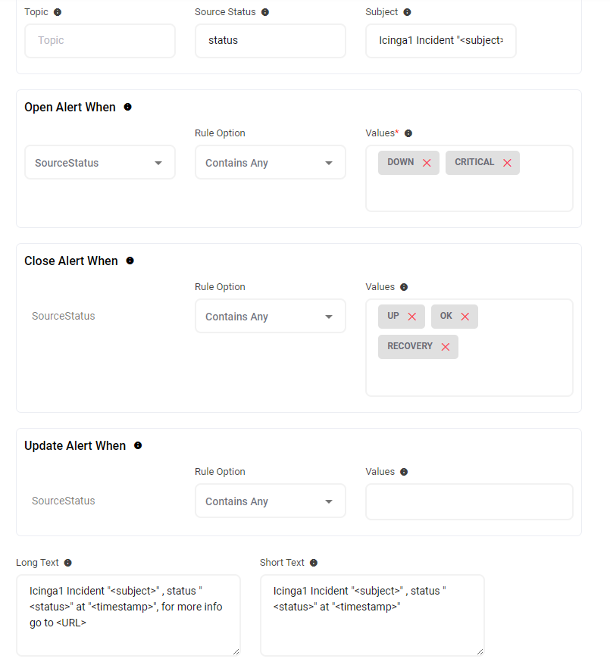Click the empty Topic input field

point(100,41)
